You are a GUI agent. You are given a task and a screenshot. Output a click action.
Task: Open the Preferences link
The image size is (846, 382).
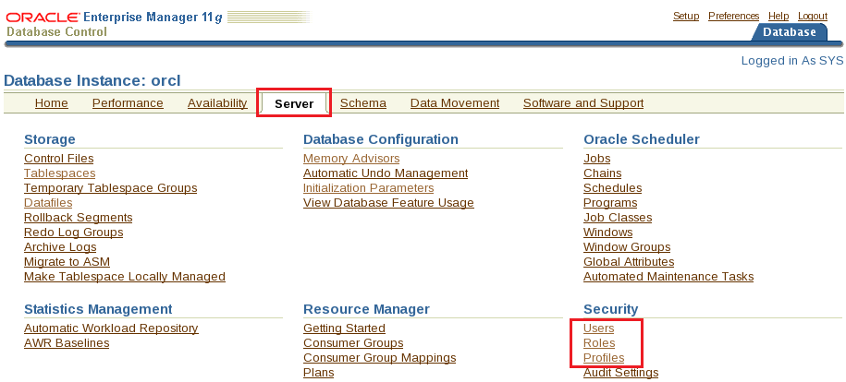click(734, 17)
